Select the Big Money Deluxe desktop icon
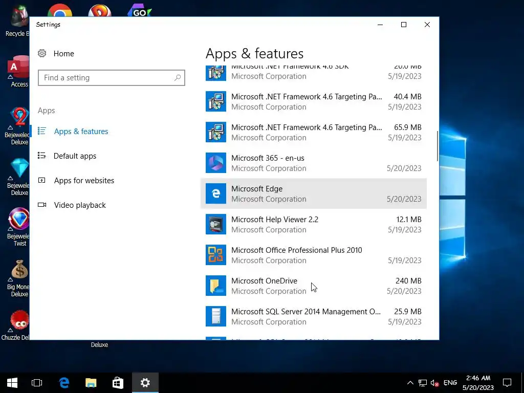Viewport: 524px width, 393px height. coord(19,279)
